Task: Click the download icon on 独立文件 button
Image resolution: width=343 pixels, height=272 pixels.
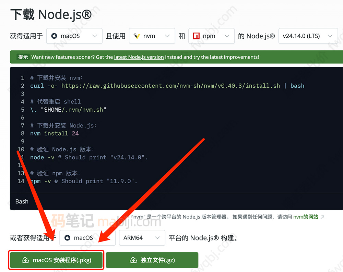Action: 134,260
